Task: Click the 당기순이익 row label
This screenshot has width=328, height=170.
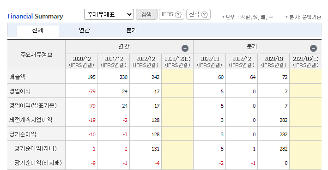Action: 23,134
